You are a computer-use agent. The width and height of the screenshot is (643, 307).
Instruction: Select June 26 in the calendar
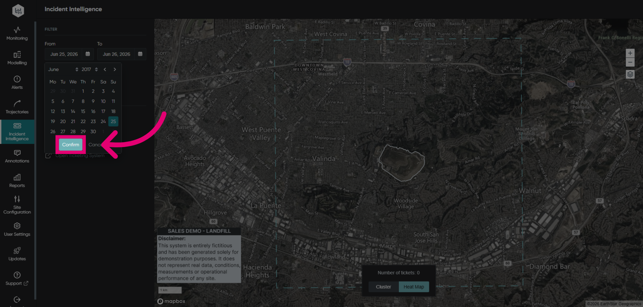pyautogui.click(x=53, y=132)
